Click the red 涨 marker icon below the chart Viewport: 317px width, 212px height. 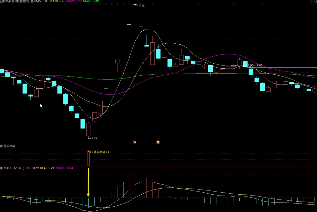click(x=135, y=142)
